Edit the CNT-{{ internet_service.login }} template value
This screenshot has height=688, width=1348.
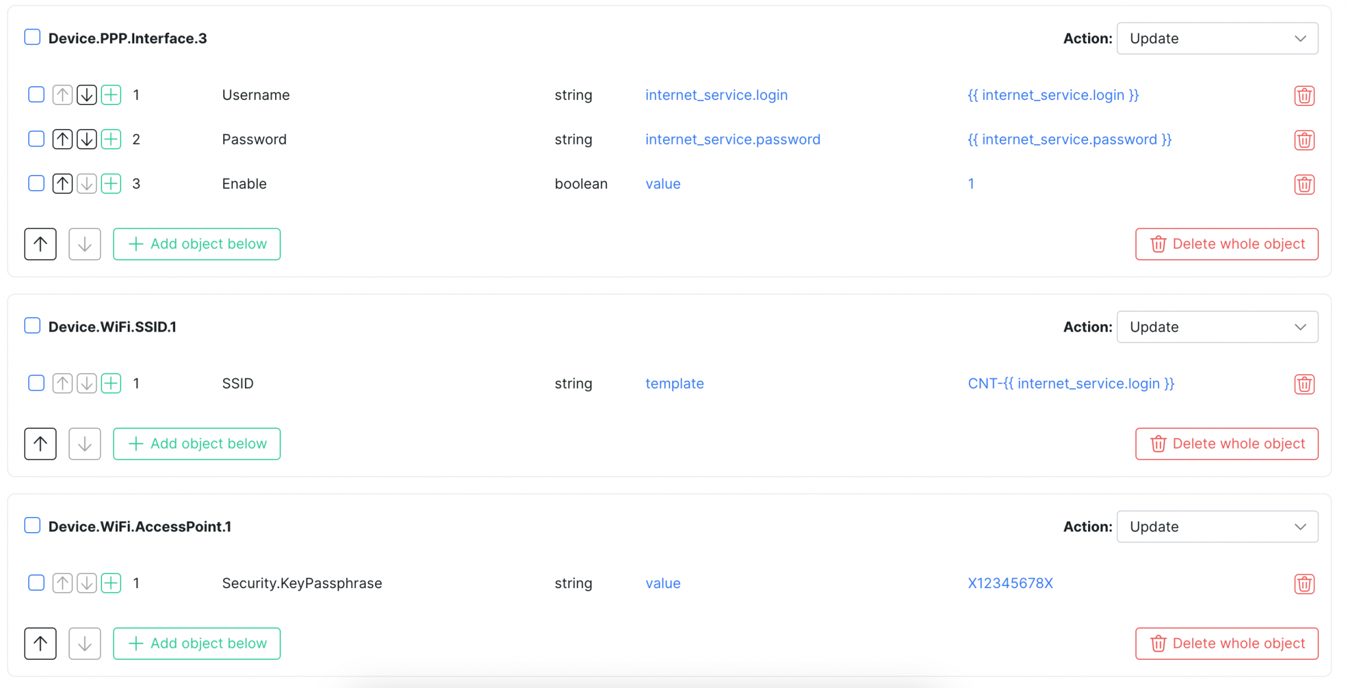coord(1070,383)
